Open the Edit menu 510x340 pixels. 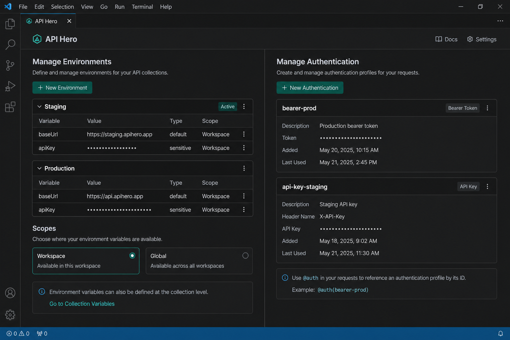coord(39,7)
